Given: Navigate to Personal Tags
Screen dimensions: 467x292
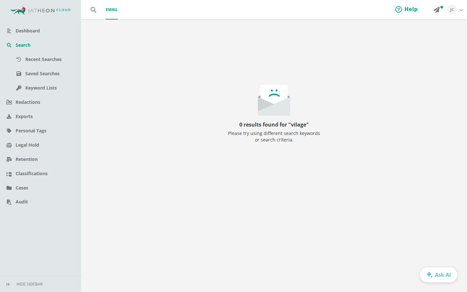Looking at the screenshot, I should click(31, 131).
